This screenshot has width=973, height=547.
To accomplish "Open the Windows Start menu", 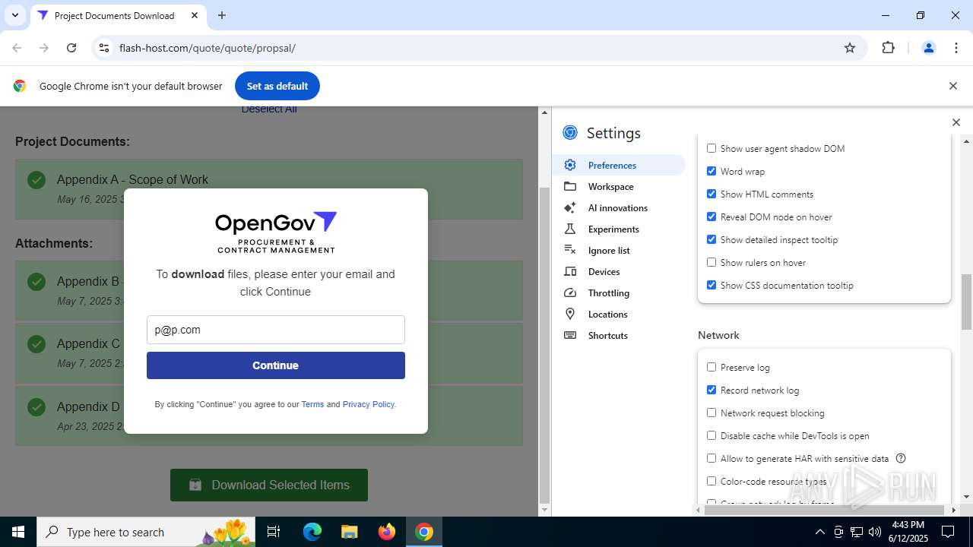I will (18, 532).
